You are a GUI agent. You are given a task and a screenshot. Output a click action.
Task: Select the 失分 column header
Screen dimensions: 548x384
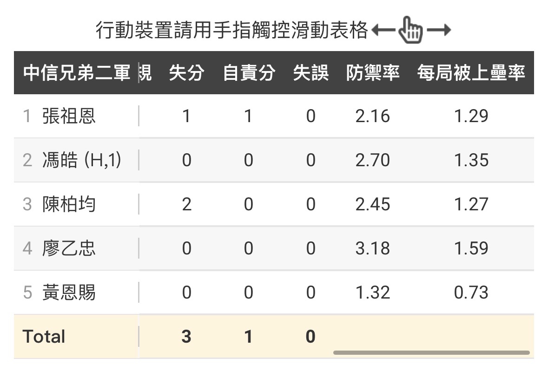point(186,73)
